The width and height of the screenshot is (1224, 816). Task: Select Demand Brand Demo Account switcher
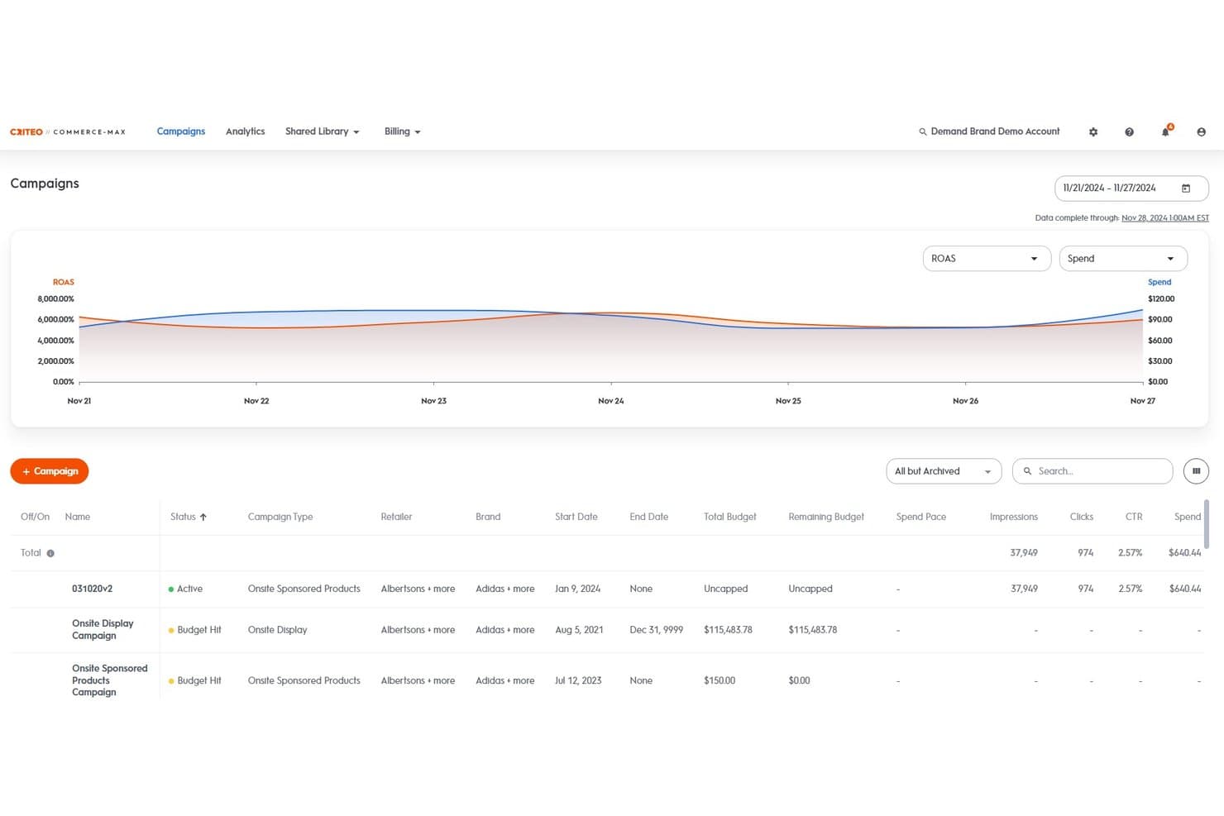(x=995, y=131)
